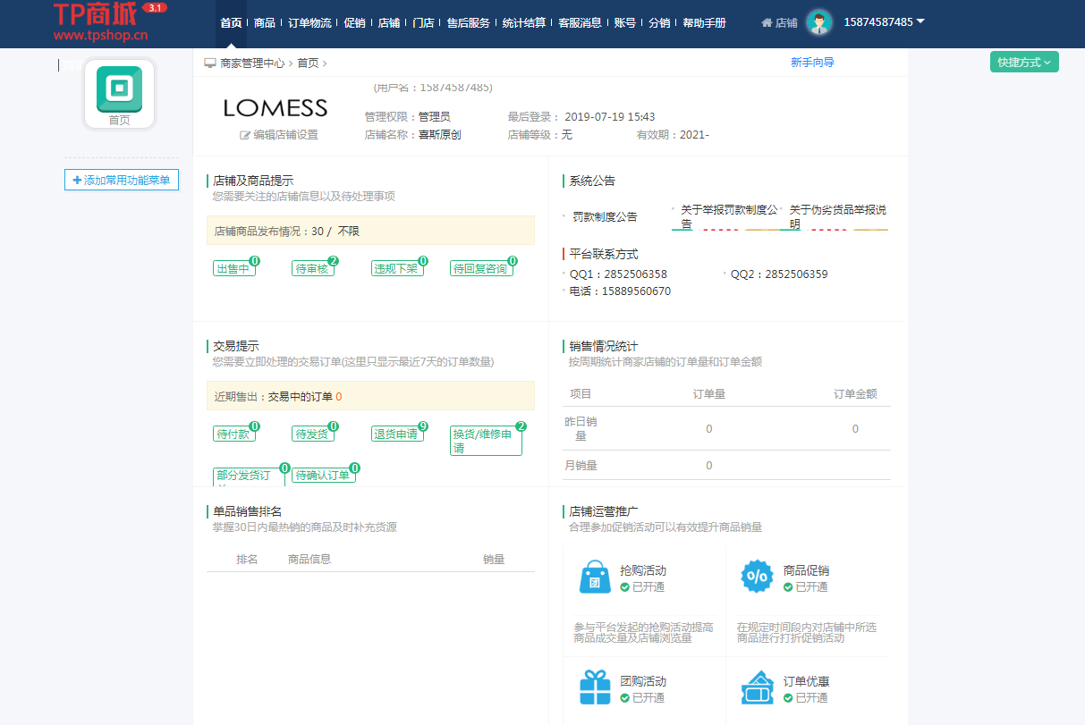Open the 退货申请 pending orders tag
The width and height of the screenshot is (1085, 725).
pos(396,434)
